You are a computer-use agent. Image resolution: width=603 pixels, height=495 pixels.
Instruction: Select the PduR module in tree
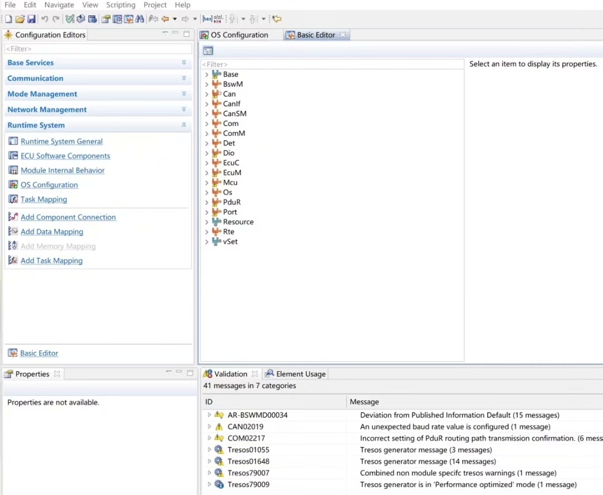(232, 202)
